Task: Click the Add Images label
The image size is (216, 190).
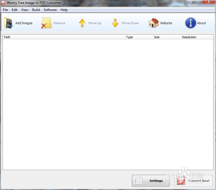Action: click(x=24, y=23)
